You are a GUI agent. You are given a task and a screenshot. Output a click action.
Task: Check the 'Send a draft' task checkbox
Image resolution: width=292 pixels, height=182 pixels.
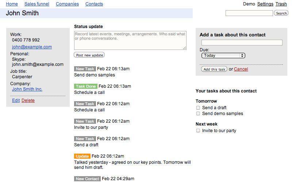pos(198,108)
